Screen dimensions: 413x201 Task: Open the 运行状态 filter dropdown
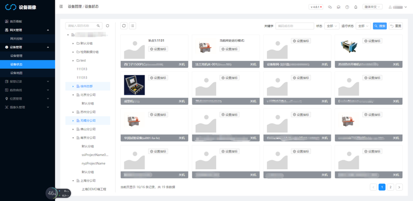[x=363, y=26]
